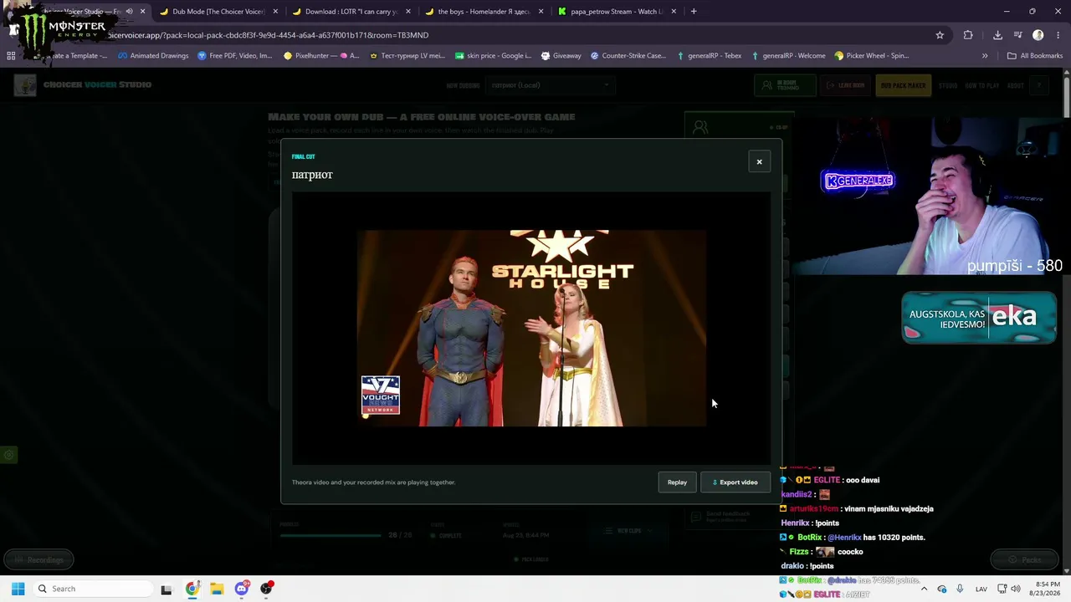The width and height of the screenshot is (1071, 602).
Task: Open the skin price - Google bookmark
Action: [493, 56]
